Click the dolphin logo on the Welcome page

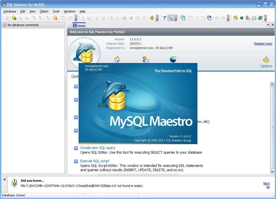pyautogui.click(x=84, y=53)
